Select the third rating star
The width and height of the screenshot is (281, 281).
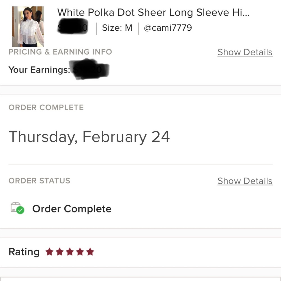(70, 251)
